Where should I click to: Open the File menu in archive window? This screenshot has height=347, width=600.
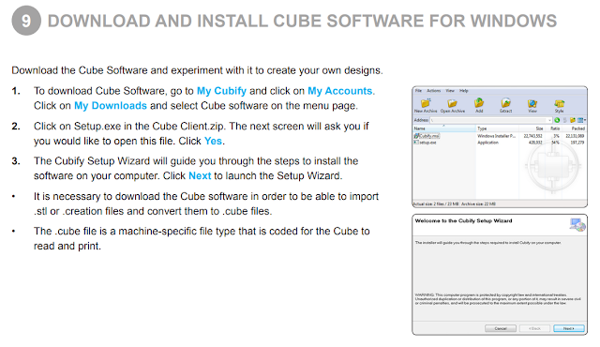pos(418,91)
